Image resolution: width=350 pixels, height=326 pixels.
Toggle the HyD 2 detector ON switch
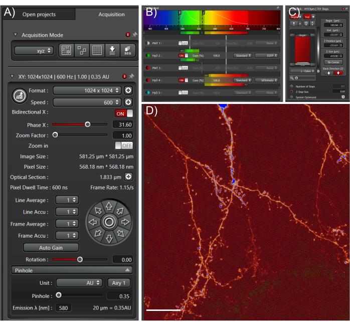(x=184, y=56)
